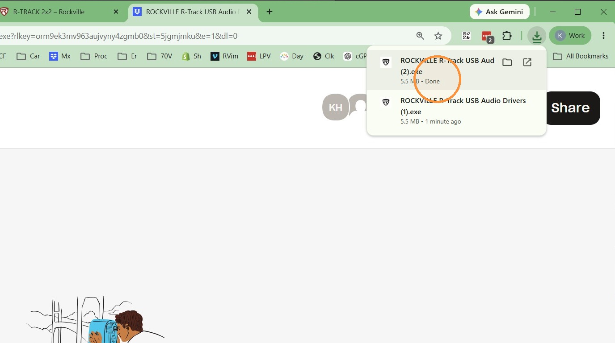Click the Rockville icon of the (1).exe download
Screen dimensions: 615x343
click(386, 103)
